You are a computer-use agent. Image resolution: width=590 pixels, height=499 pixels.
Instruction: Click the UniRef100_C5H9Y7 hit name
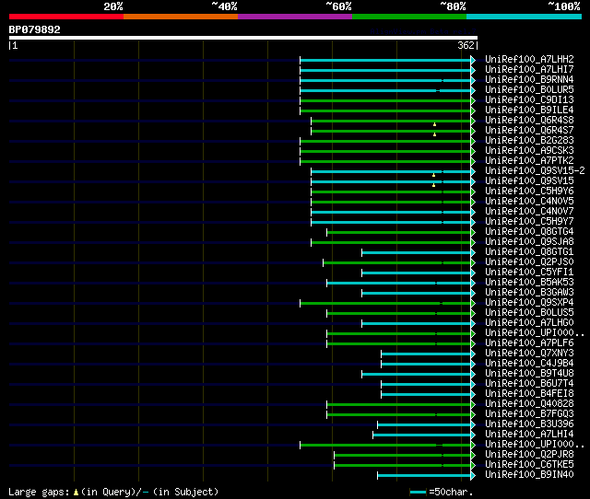point(529,221)
